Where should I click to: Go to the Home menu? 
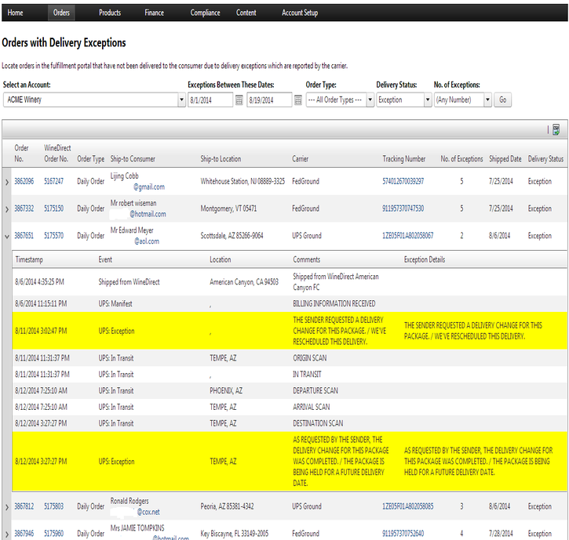15,13
